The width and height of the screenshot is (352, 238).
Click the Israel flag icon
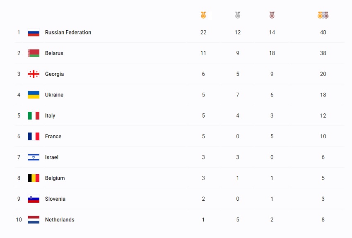coord(34,157)
